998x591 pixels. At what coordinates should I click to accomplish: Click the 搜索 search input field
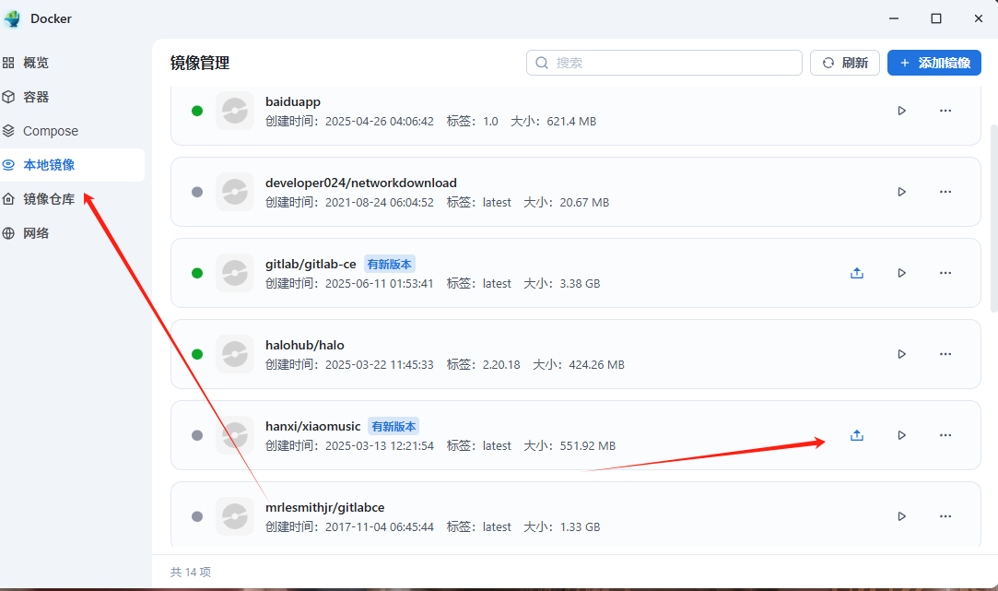pyautogui.click(x=673, y=63)
